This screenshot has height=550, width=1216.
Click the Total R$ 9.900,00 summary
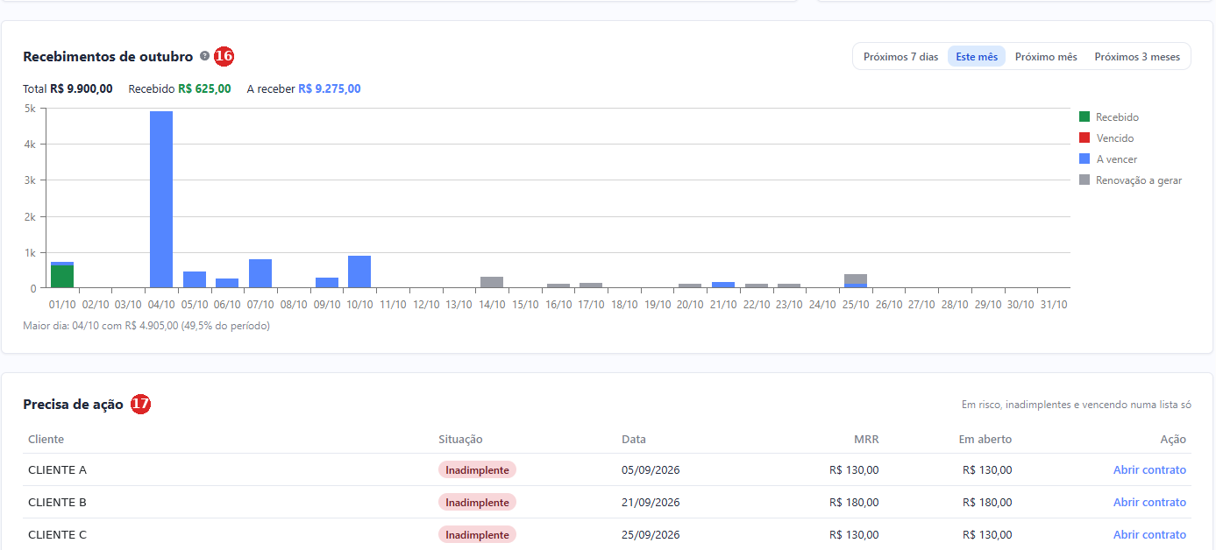(68, 88)
